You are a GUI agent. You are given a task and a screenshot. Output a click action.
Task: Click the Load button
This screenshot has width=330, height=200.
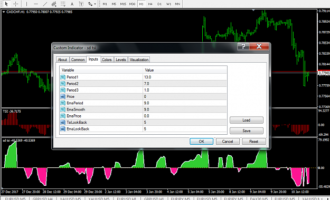click(247, 120)
